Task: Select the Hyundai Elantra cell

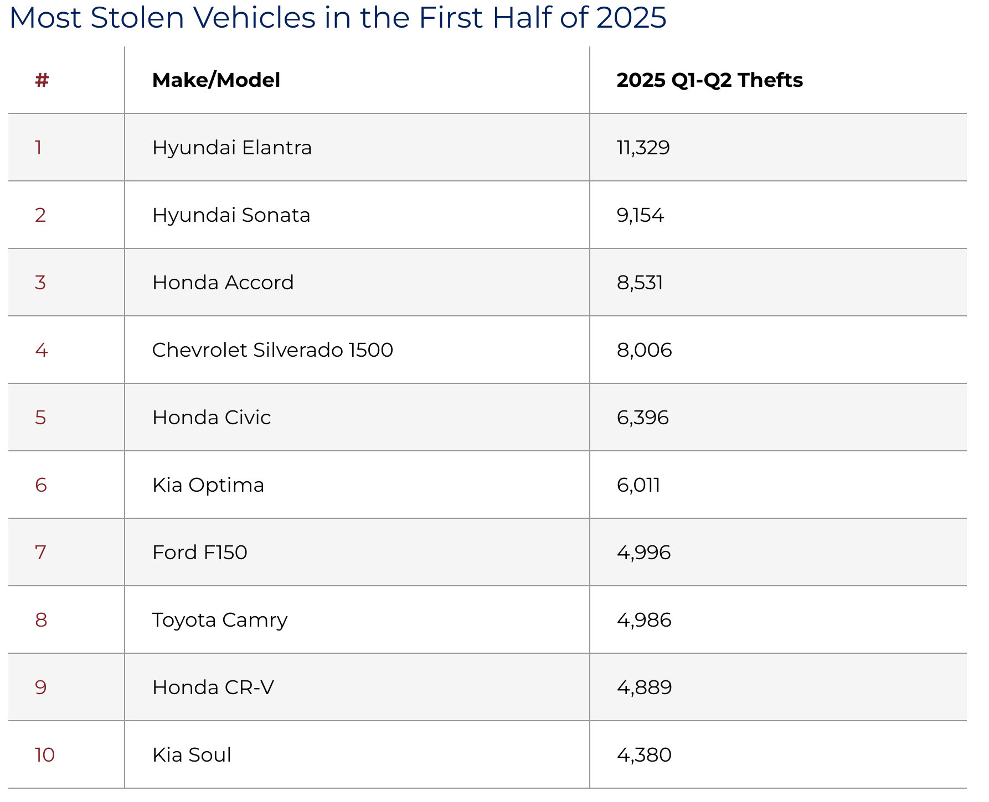Action: click(232, 148)
